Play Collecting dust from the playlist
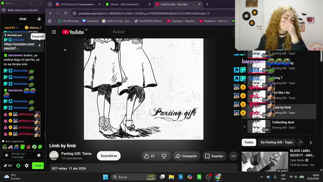This screenshot has width=323, height=182. pos(279,126)
